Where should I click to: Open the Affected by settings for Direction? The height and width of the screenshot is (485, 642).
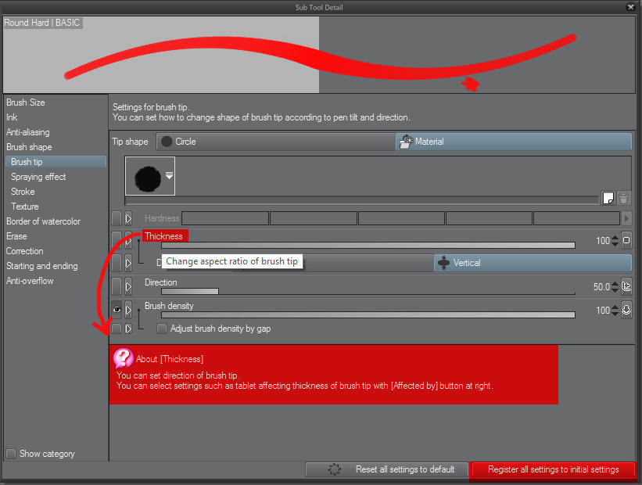(626, 286)
